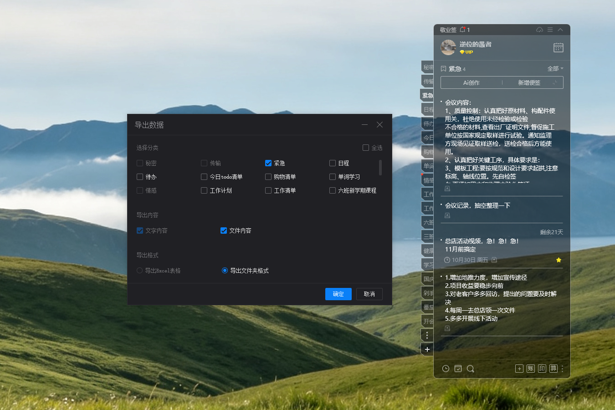Screen dimensions: 615x410
Task: Switch to the 紧急 sidebar tab
Action: click(427, 95)
